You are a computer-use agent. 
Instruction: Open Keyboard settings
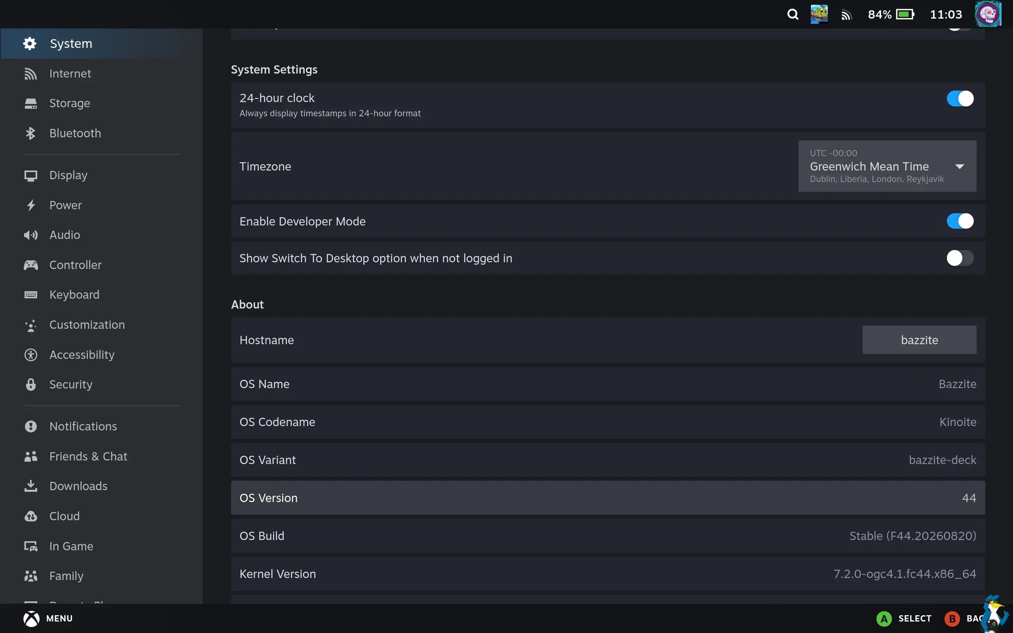point(101,295)
